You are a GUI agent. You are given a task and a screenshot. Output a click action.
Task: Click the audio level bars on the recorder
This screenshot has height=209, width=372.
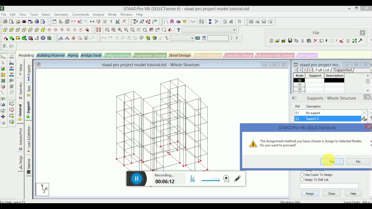click(192, 179)
